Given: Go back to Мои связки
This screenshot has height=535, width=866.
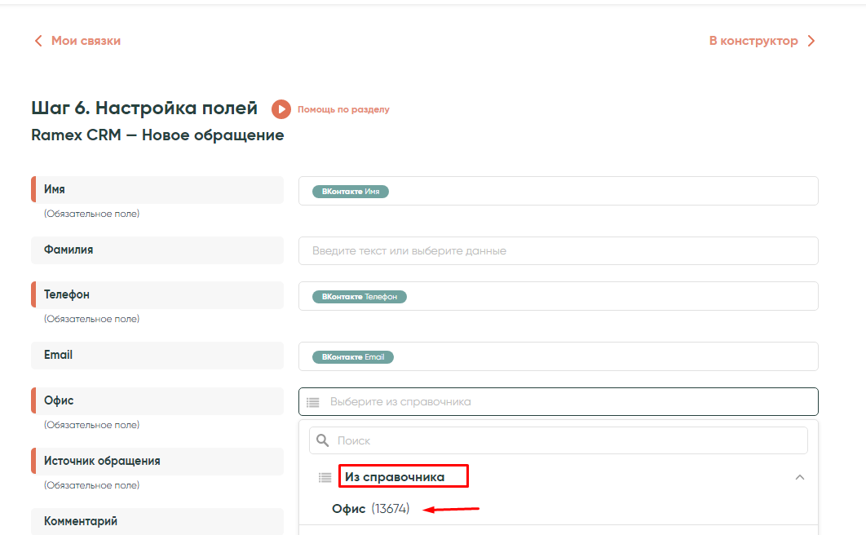Looking at the screenshot, I should (86, 41).
